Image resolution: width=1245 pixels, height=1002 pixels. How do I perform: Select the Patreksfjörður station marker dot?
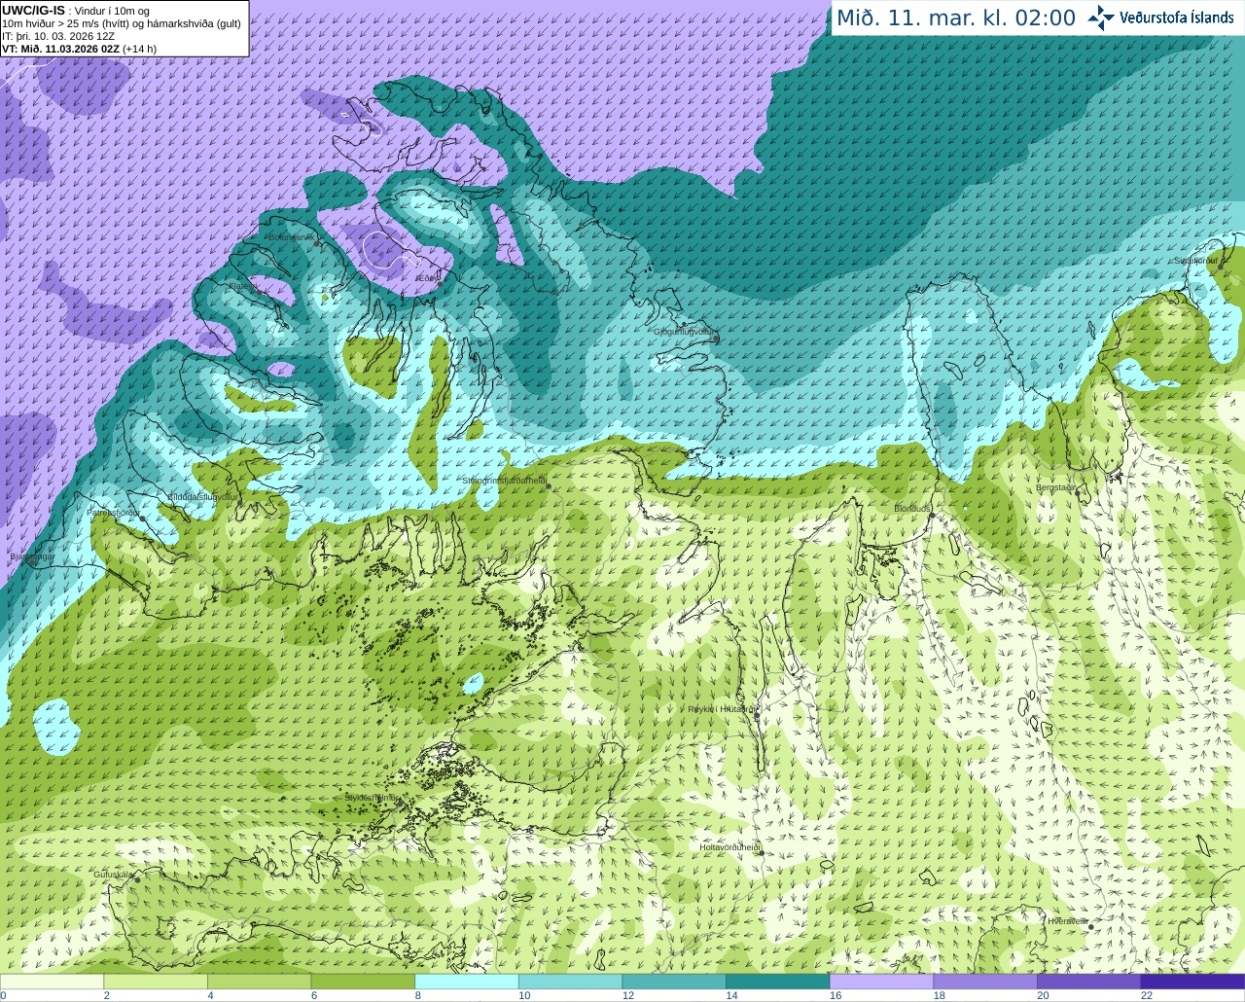(x=143, y=519)
